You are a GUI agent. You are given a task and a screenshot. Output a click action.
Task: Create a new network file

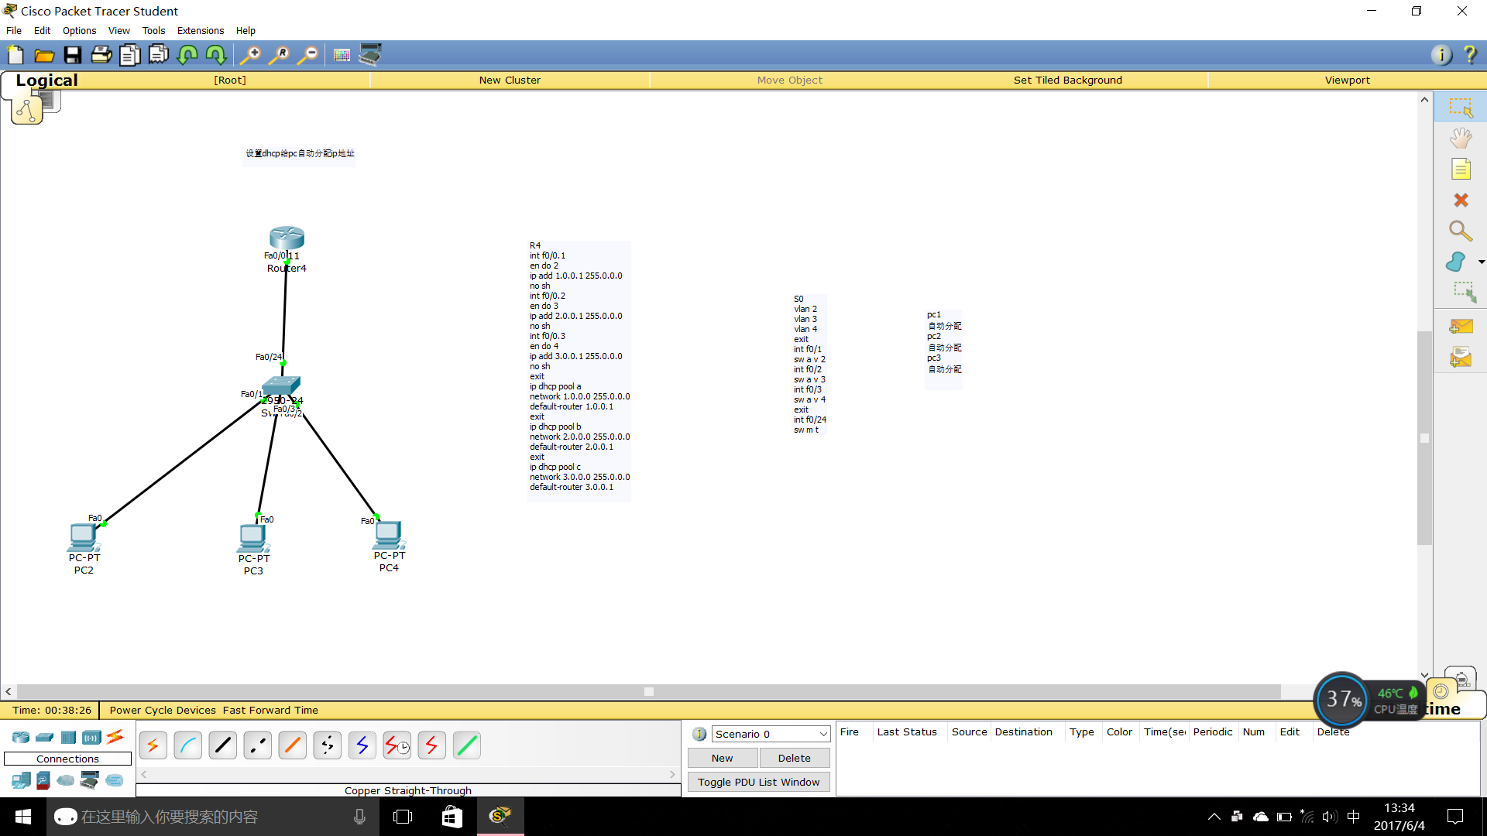[x=15, y=55]
